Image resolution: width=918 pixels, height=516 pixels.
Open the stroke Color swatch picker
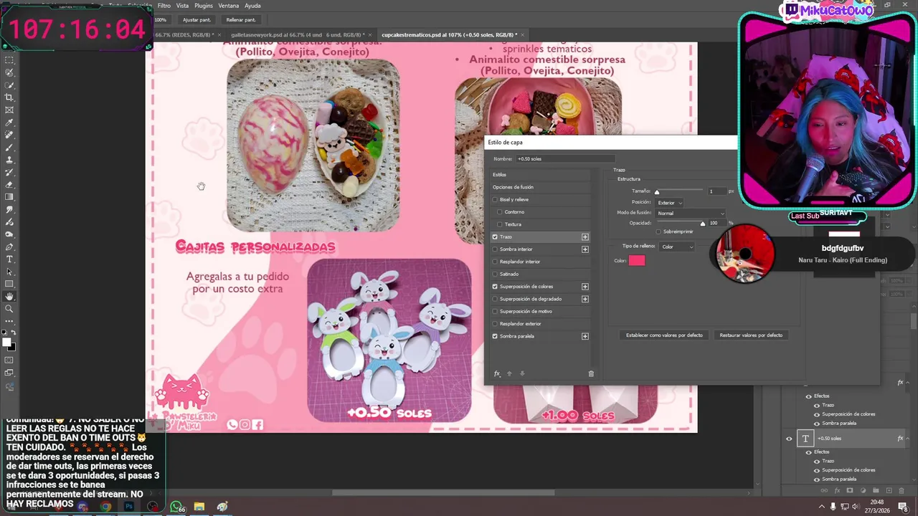point(637,261)
